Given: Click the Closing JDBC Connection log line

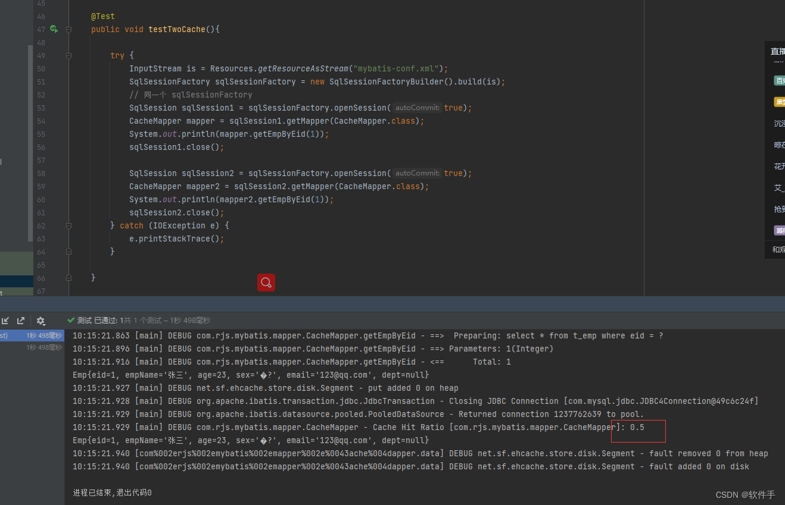Looking at the screenshot, I should [x=416, y=401].
